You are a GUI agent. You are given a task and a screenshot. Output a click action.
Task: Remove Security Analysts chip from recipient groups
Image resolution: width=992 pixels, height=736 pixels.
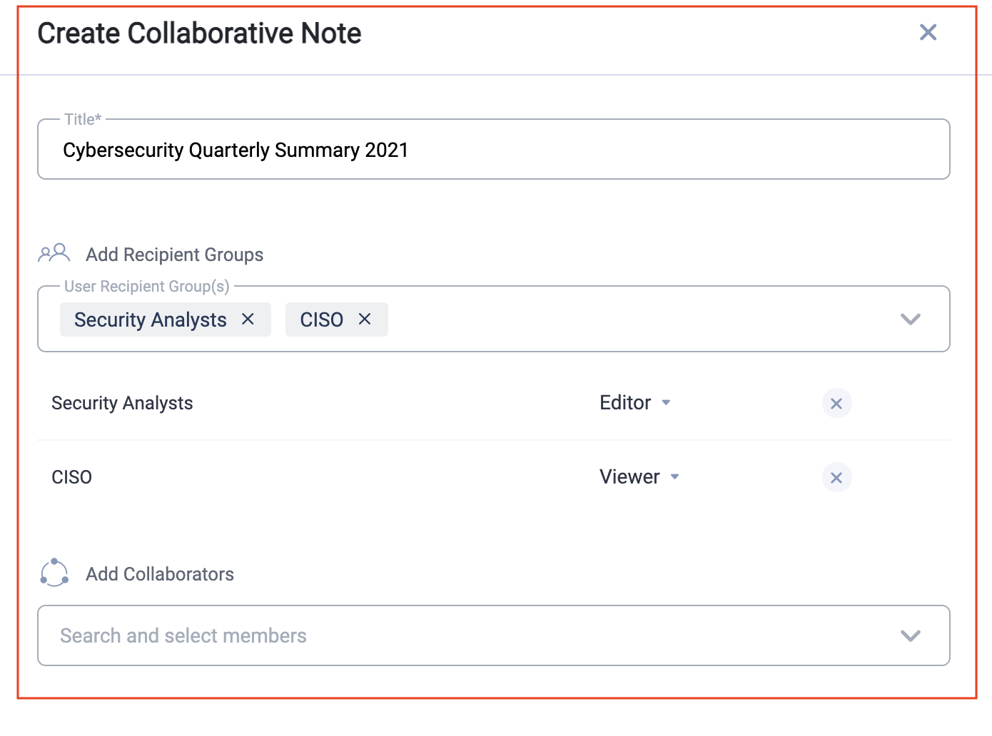coord(248,319)
